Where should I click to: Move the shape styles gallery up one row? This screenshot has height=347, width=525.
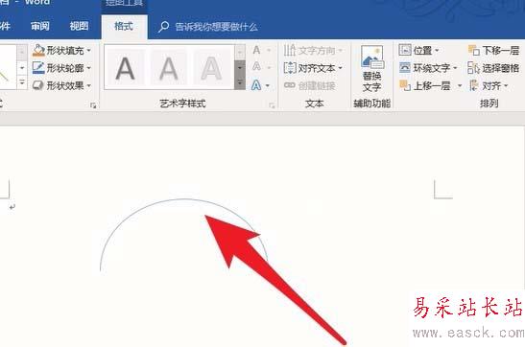(x=22, y=52)
